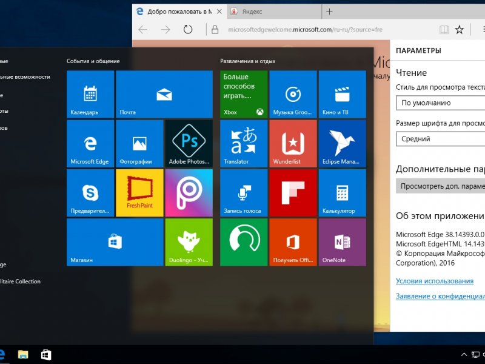Open the network icon in the system tray

[x=475, y=355]
